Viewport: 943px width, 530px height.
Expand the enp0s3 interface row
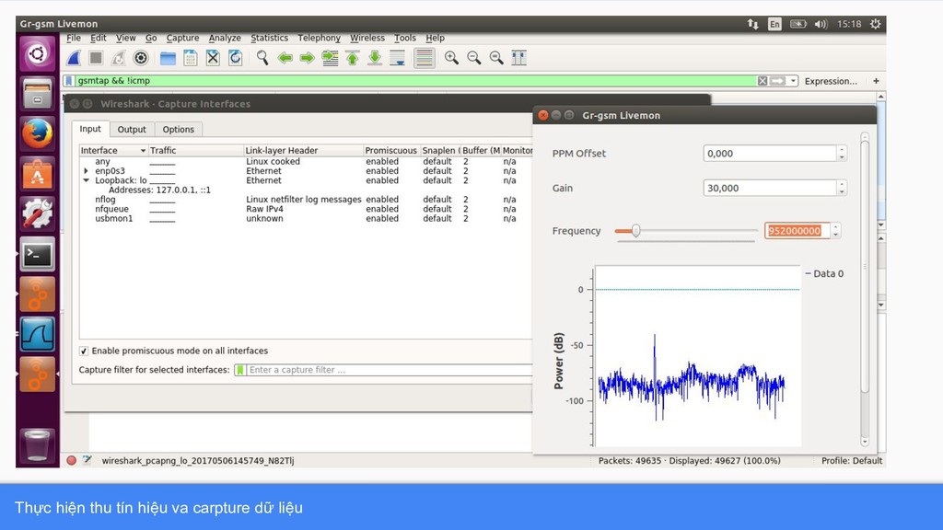[86, 171]
